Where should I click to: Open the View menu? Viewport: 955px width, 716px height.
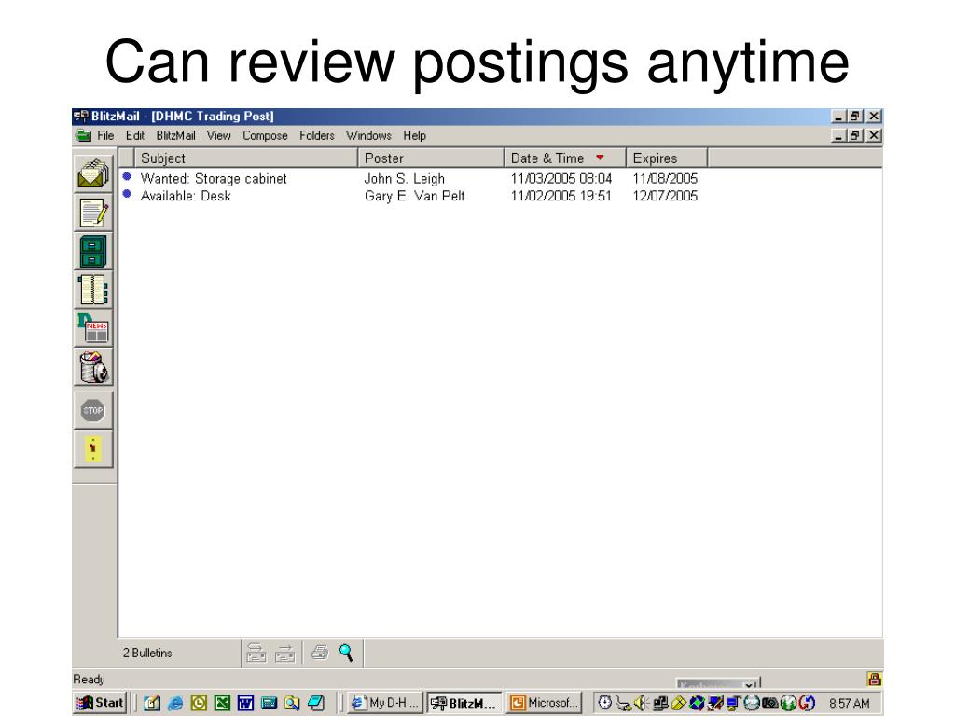click(218, 136)
